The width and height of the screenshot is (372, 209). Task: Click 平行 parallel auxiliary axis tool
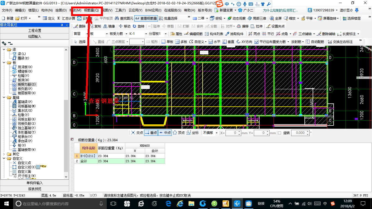(268, 34)
